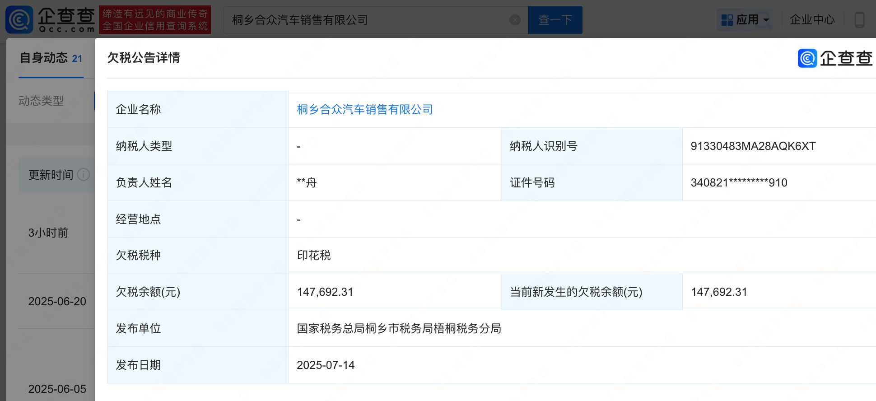Click the mobile phone icon in the header
This screenshot has height=401, width=876.
click(x=860, y=20)
